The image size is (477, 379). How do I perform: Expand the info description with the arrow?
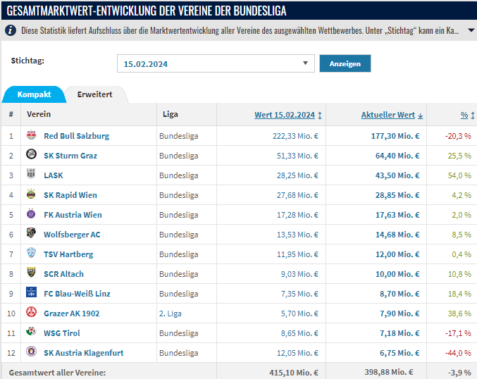click(471, 30)
